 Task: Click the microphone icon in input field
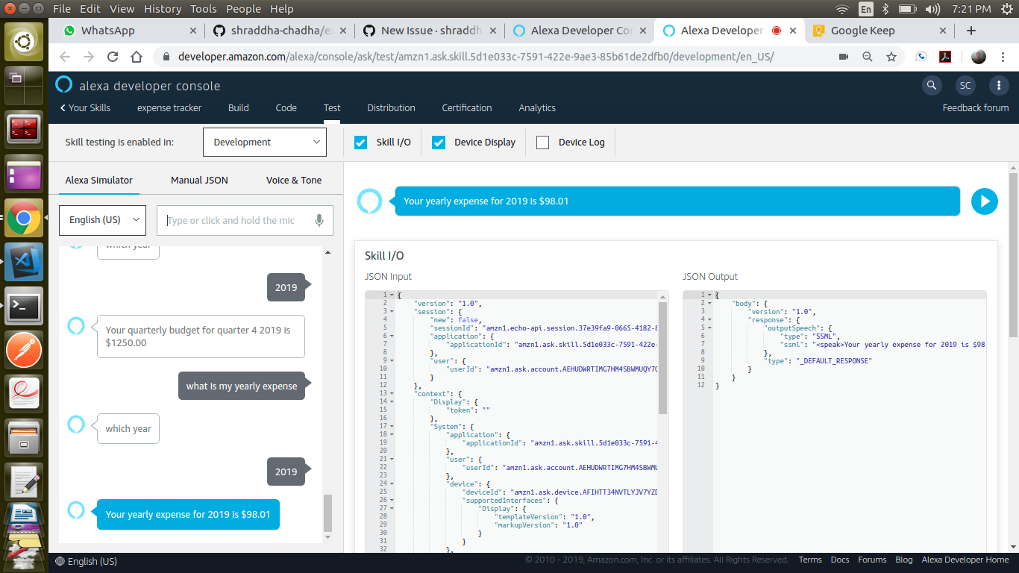(x=319, y=220)
